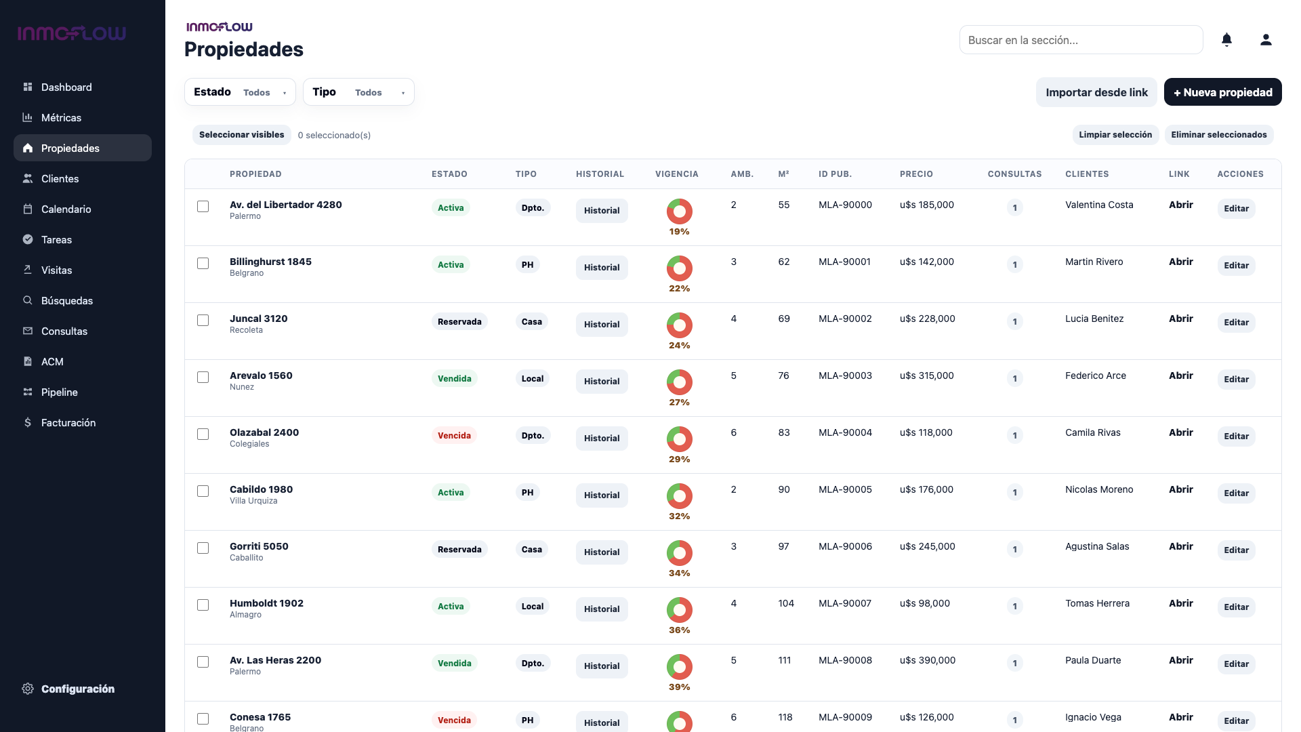Click the Calendario calendar icon
This screenshot has width=1301, height=732.
28,209
